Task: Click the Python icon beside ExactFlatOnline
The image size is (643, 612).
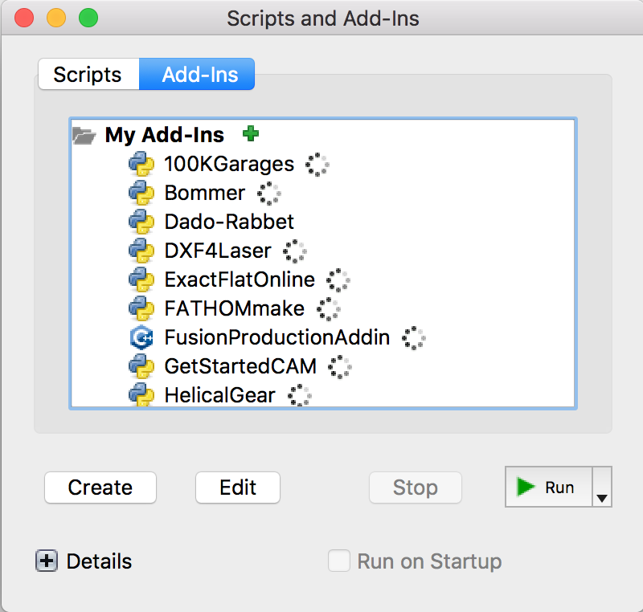Action: [x=141, y=279]
